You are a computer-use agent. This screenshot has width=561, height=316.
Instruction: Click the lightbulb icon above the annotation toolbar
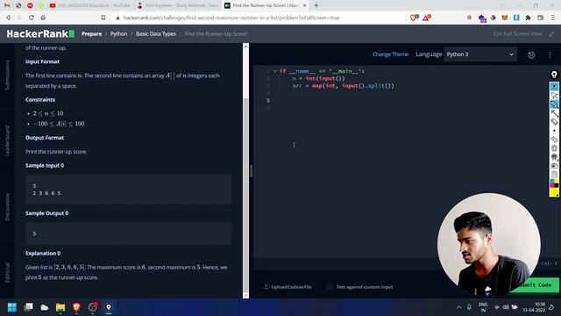pos(554,75)
